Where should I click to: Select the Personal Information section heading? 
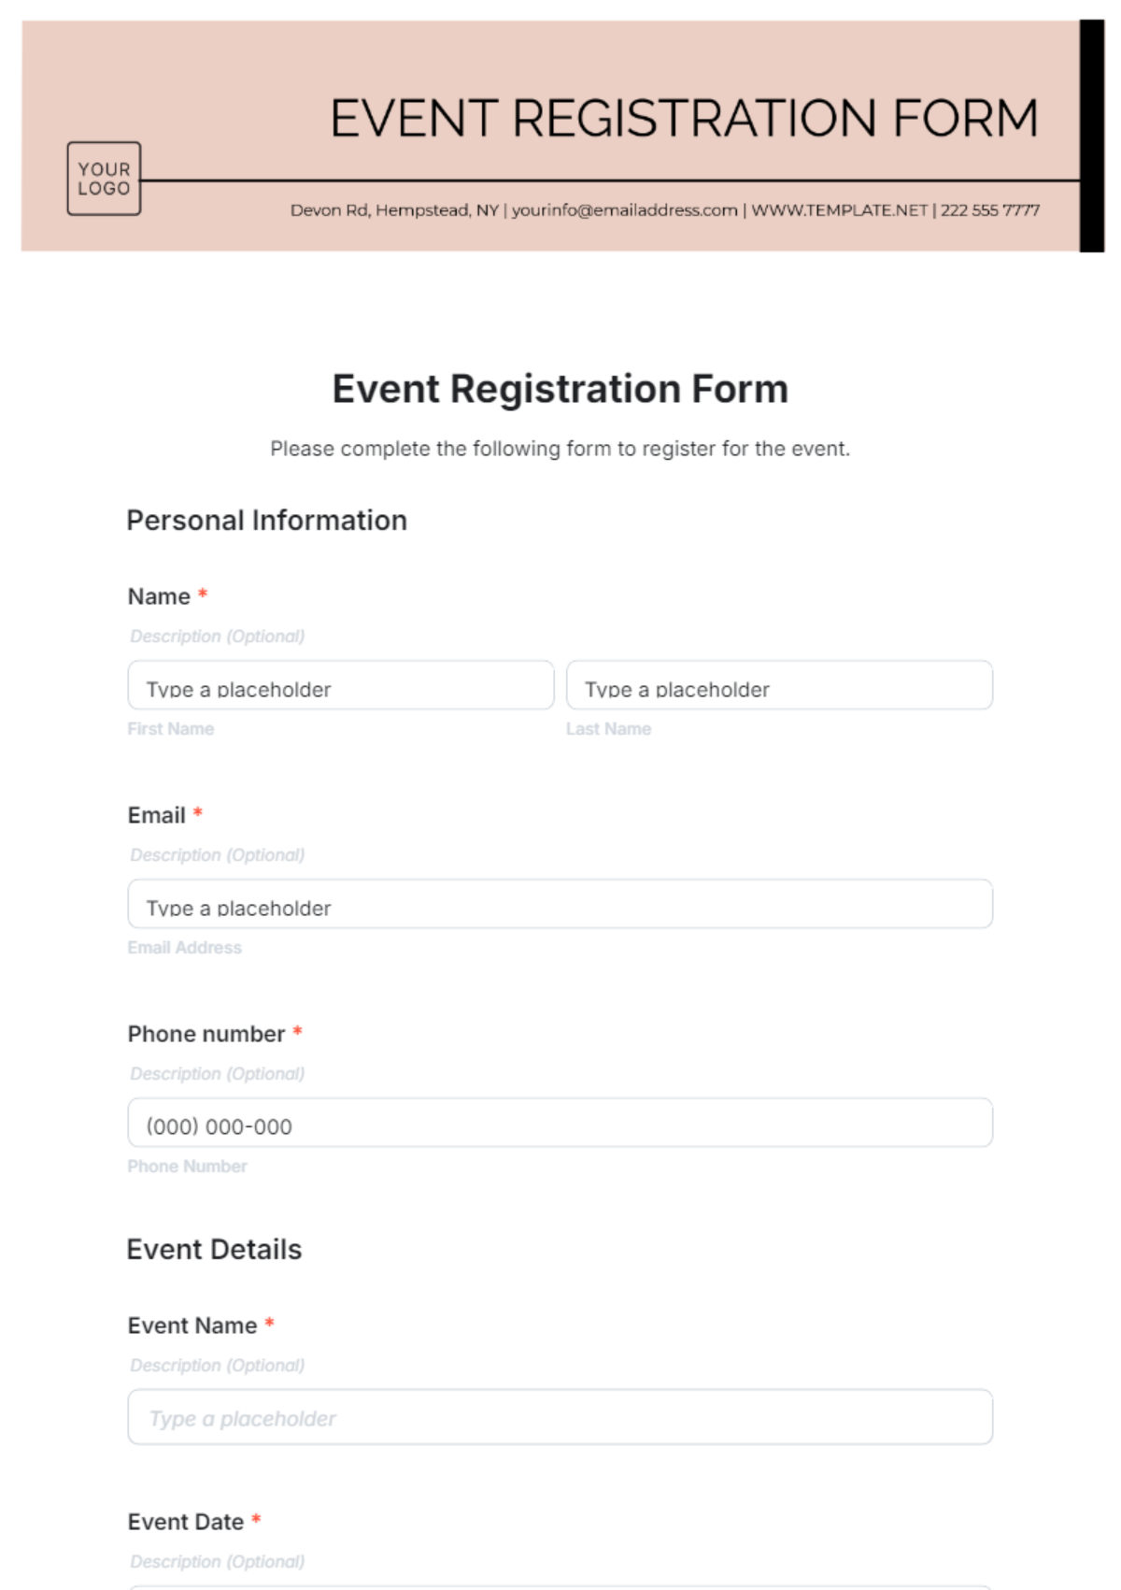[x=267, y=521]
